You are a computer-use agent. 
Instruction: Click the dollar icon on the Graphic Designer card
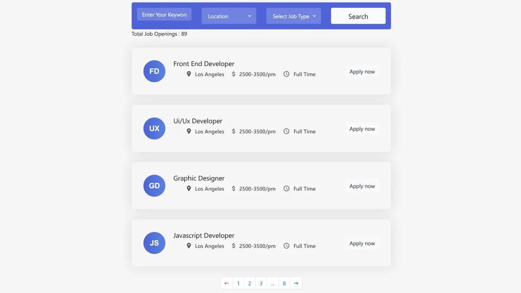[233, 188]
